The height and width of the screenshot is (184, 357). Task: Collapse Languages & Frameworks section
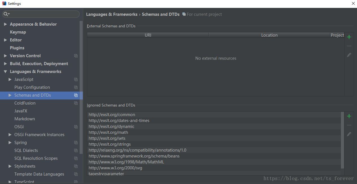coord(5,72)
